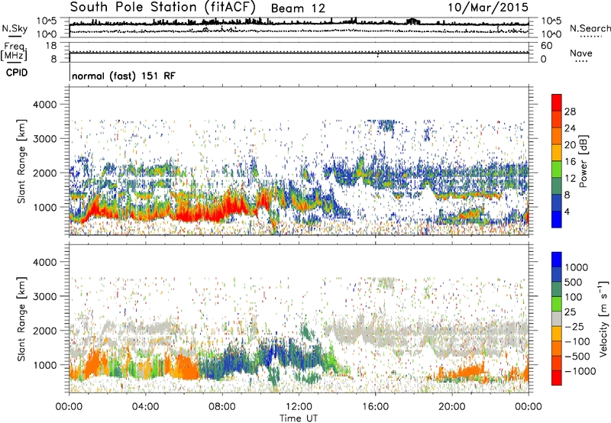611x423 pixels.
Task: Click the '−100' label on the Velocity colorbar
Action: pyautogui.click(x=577, y=341)
